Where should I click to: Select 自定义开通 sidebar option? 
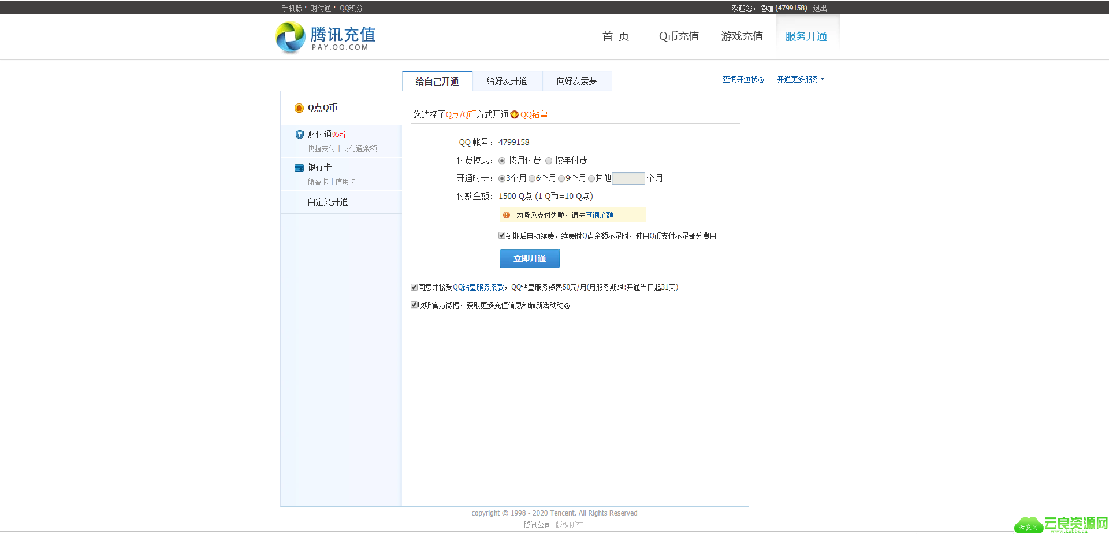tap(341, 202)
